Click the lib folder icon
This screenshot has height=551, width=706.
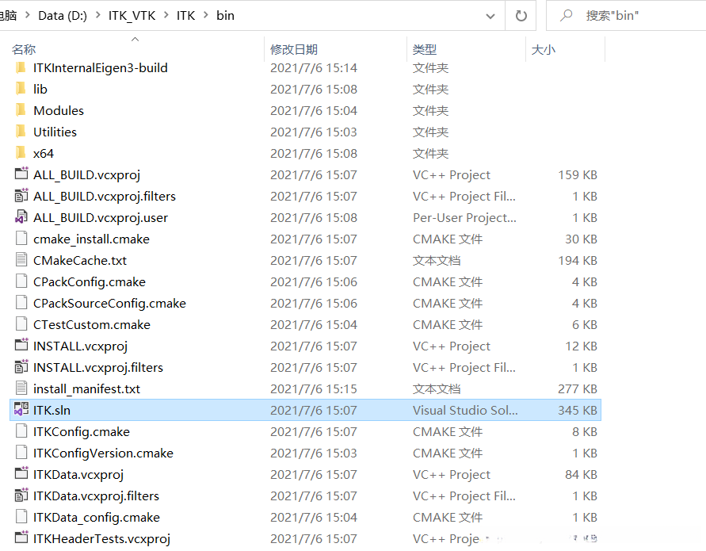[21, 90]
